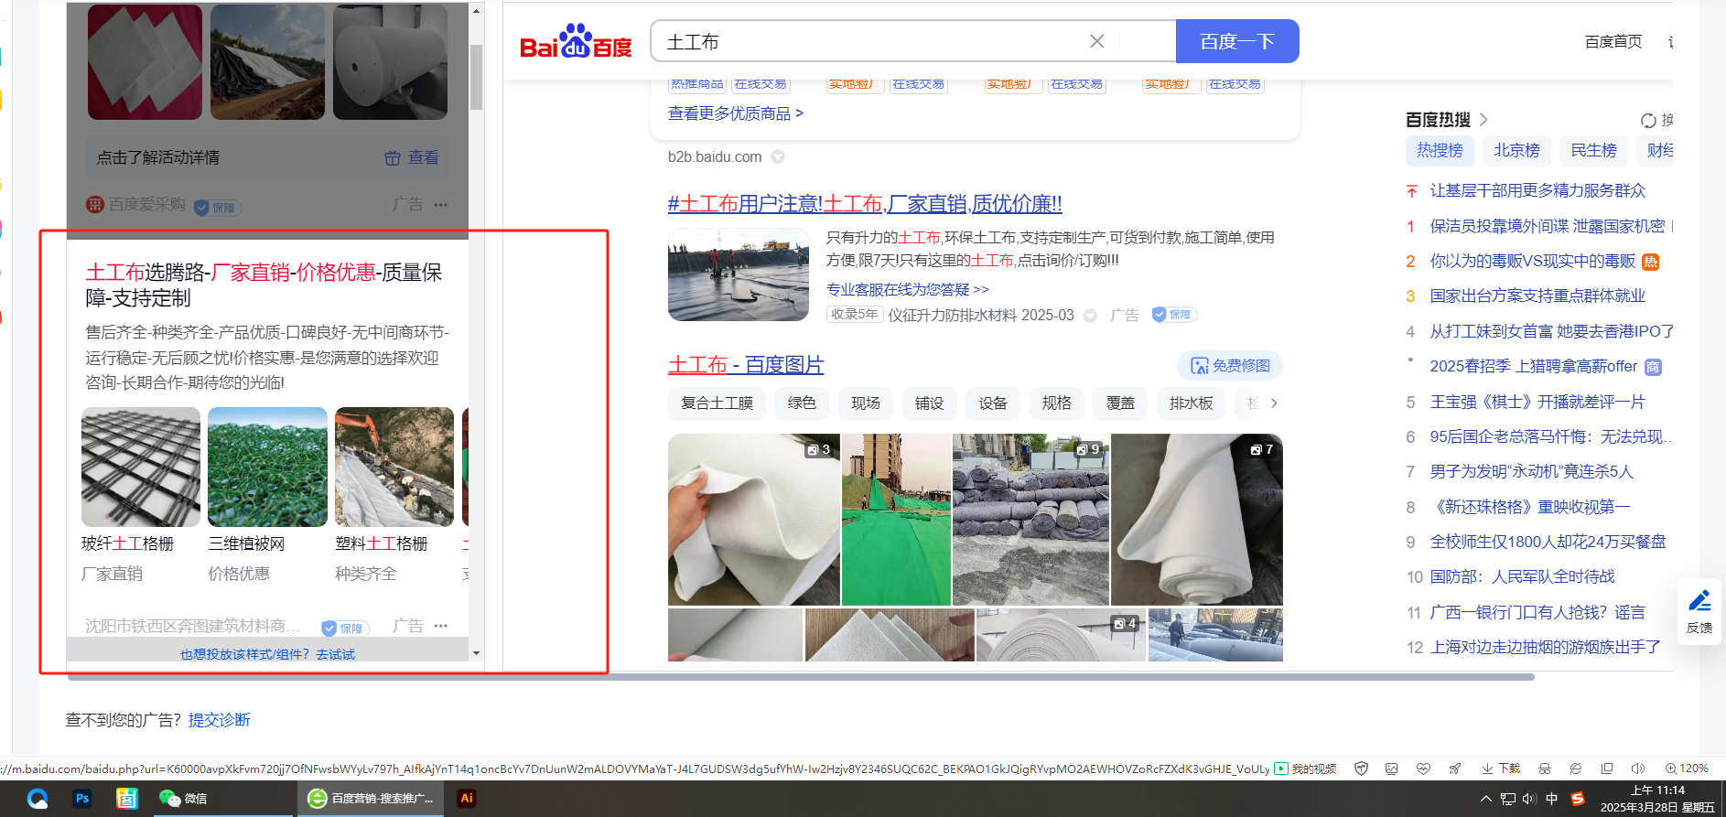Select the 复合土工膜 image tag
Viewport: 1726px width, 817px height.
point(717,403)
